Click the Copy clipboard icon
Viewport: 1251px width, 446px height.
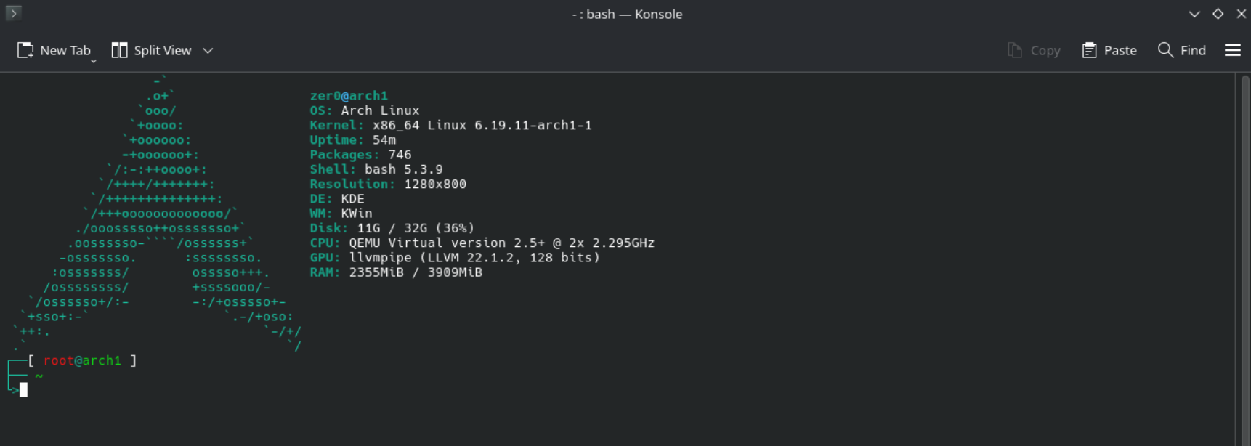(1015, 50)
